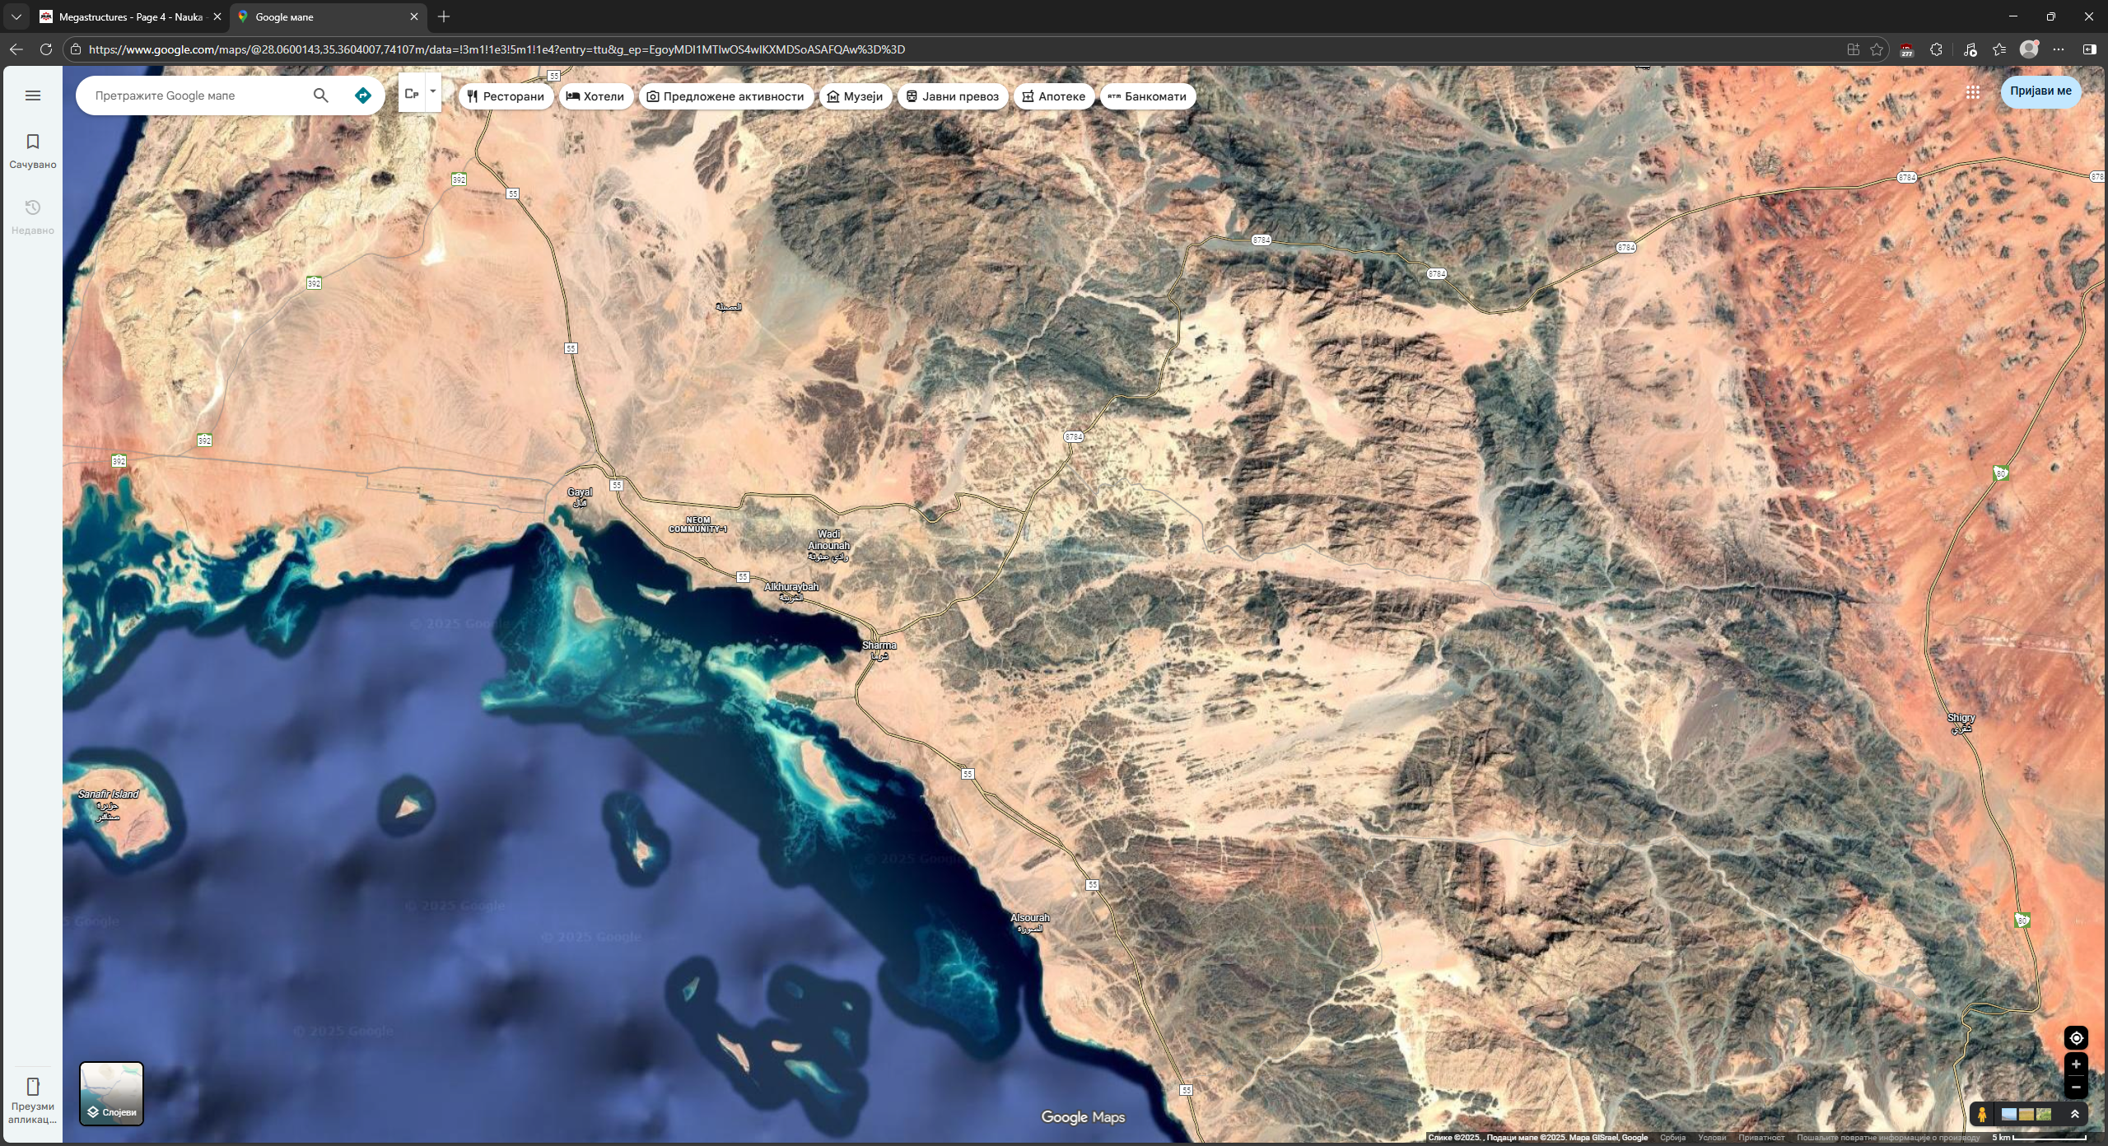Select the Хотели category chip
The width and height of the screenshot is (2108, 1146).
click(x=595, y=96)
